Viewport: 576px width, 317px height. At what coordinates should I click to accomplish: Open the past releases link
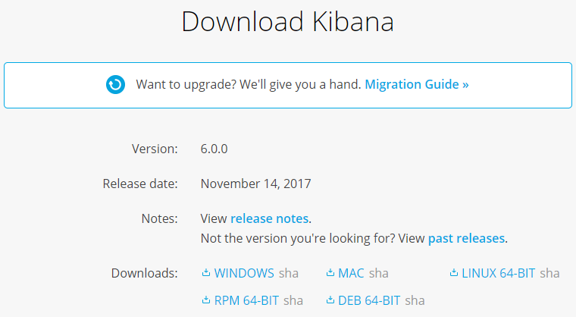point(467,238)
